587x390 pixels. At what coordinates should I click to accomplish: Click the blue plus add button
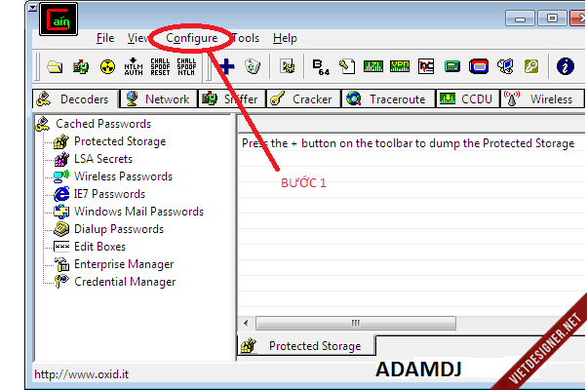pos(226,66)
